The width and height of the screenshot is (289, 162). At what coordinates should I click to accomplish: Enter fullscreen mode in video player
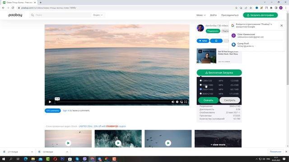point(186,102)
